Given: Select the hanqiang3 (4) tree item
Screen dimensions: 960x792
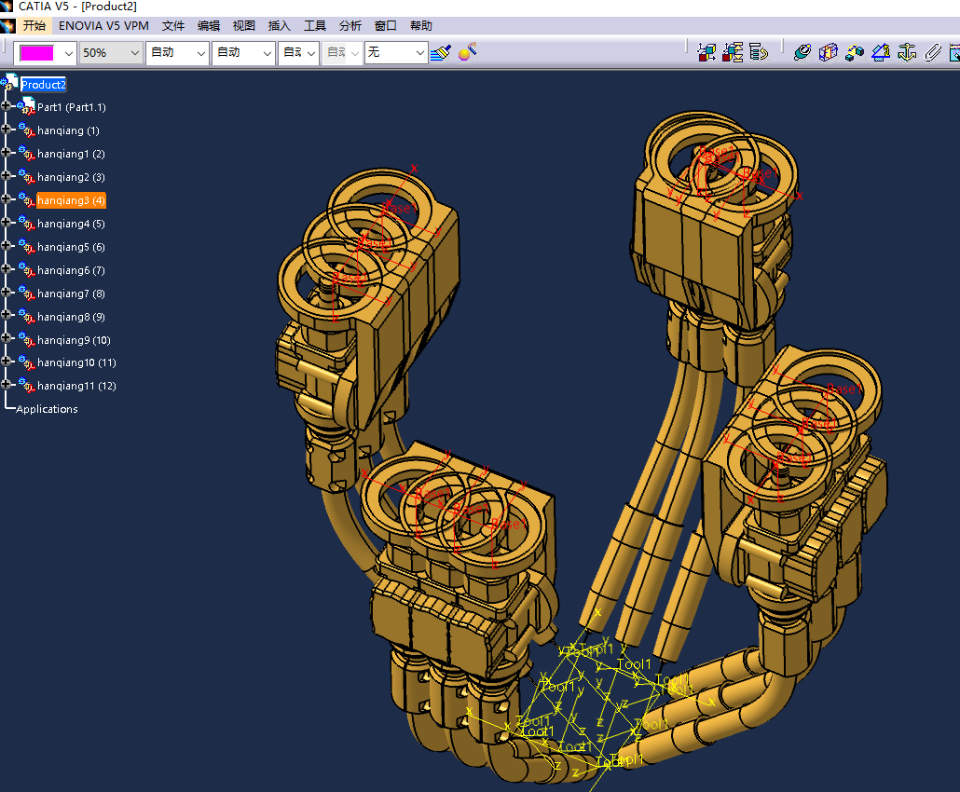Looking at the screenshot, I should 71,200.
